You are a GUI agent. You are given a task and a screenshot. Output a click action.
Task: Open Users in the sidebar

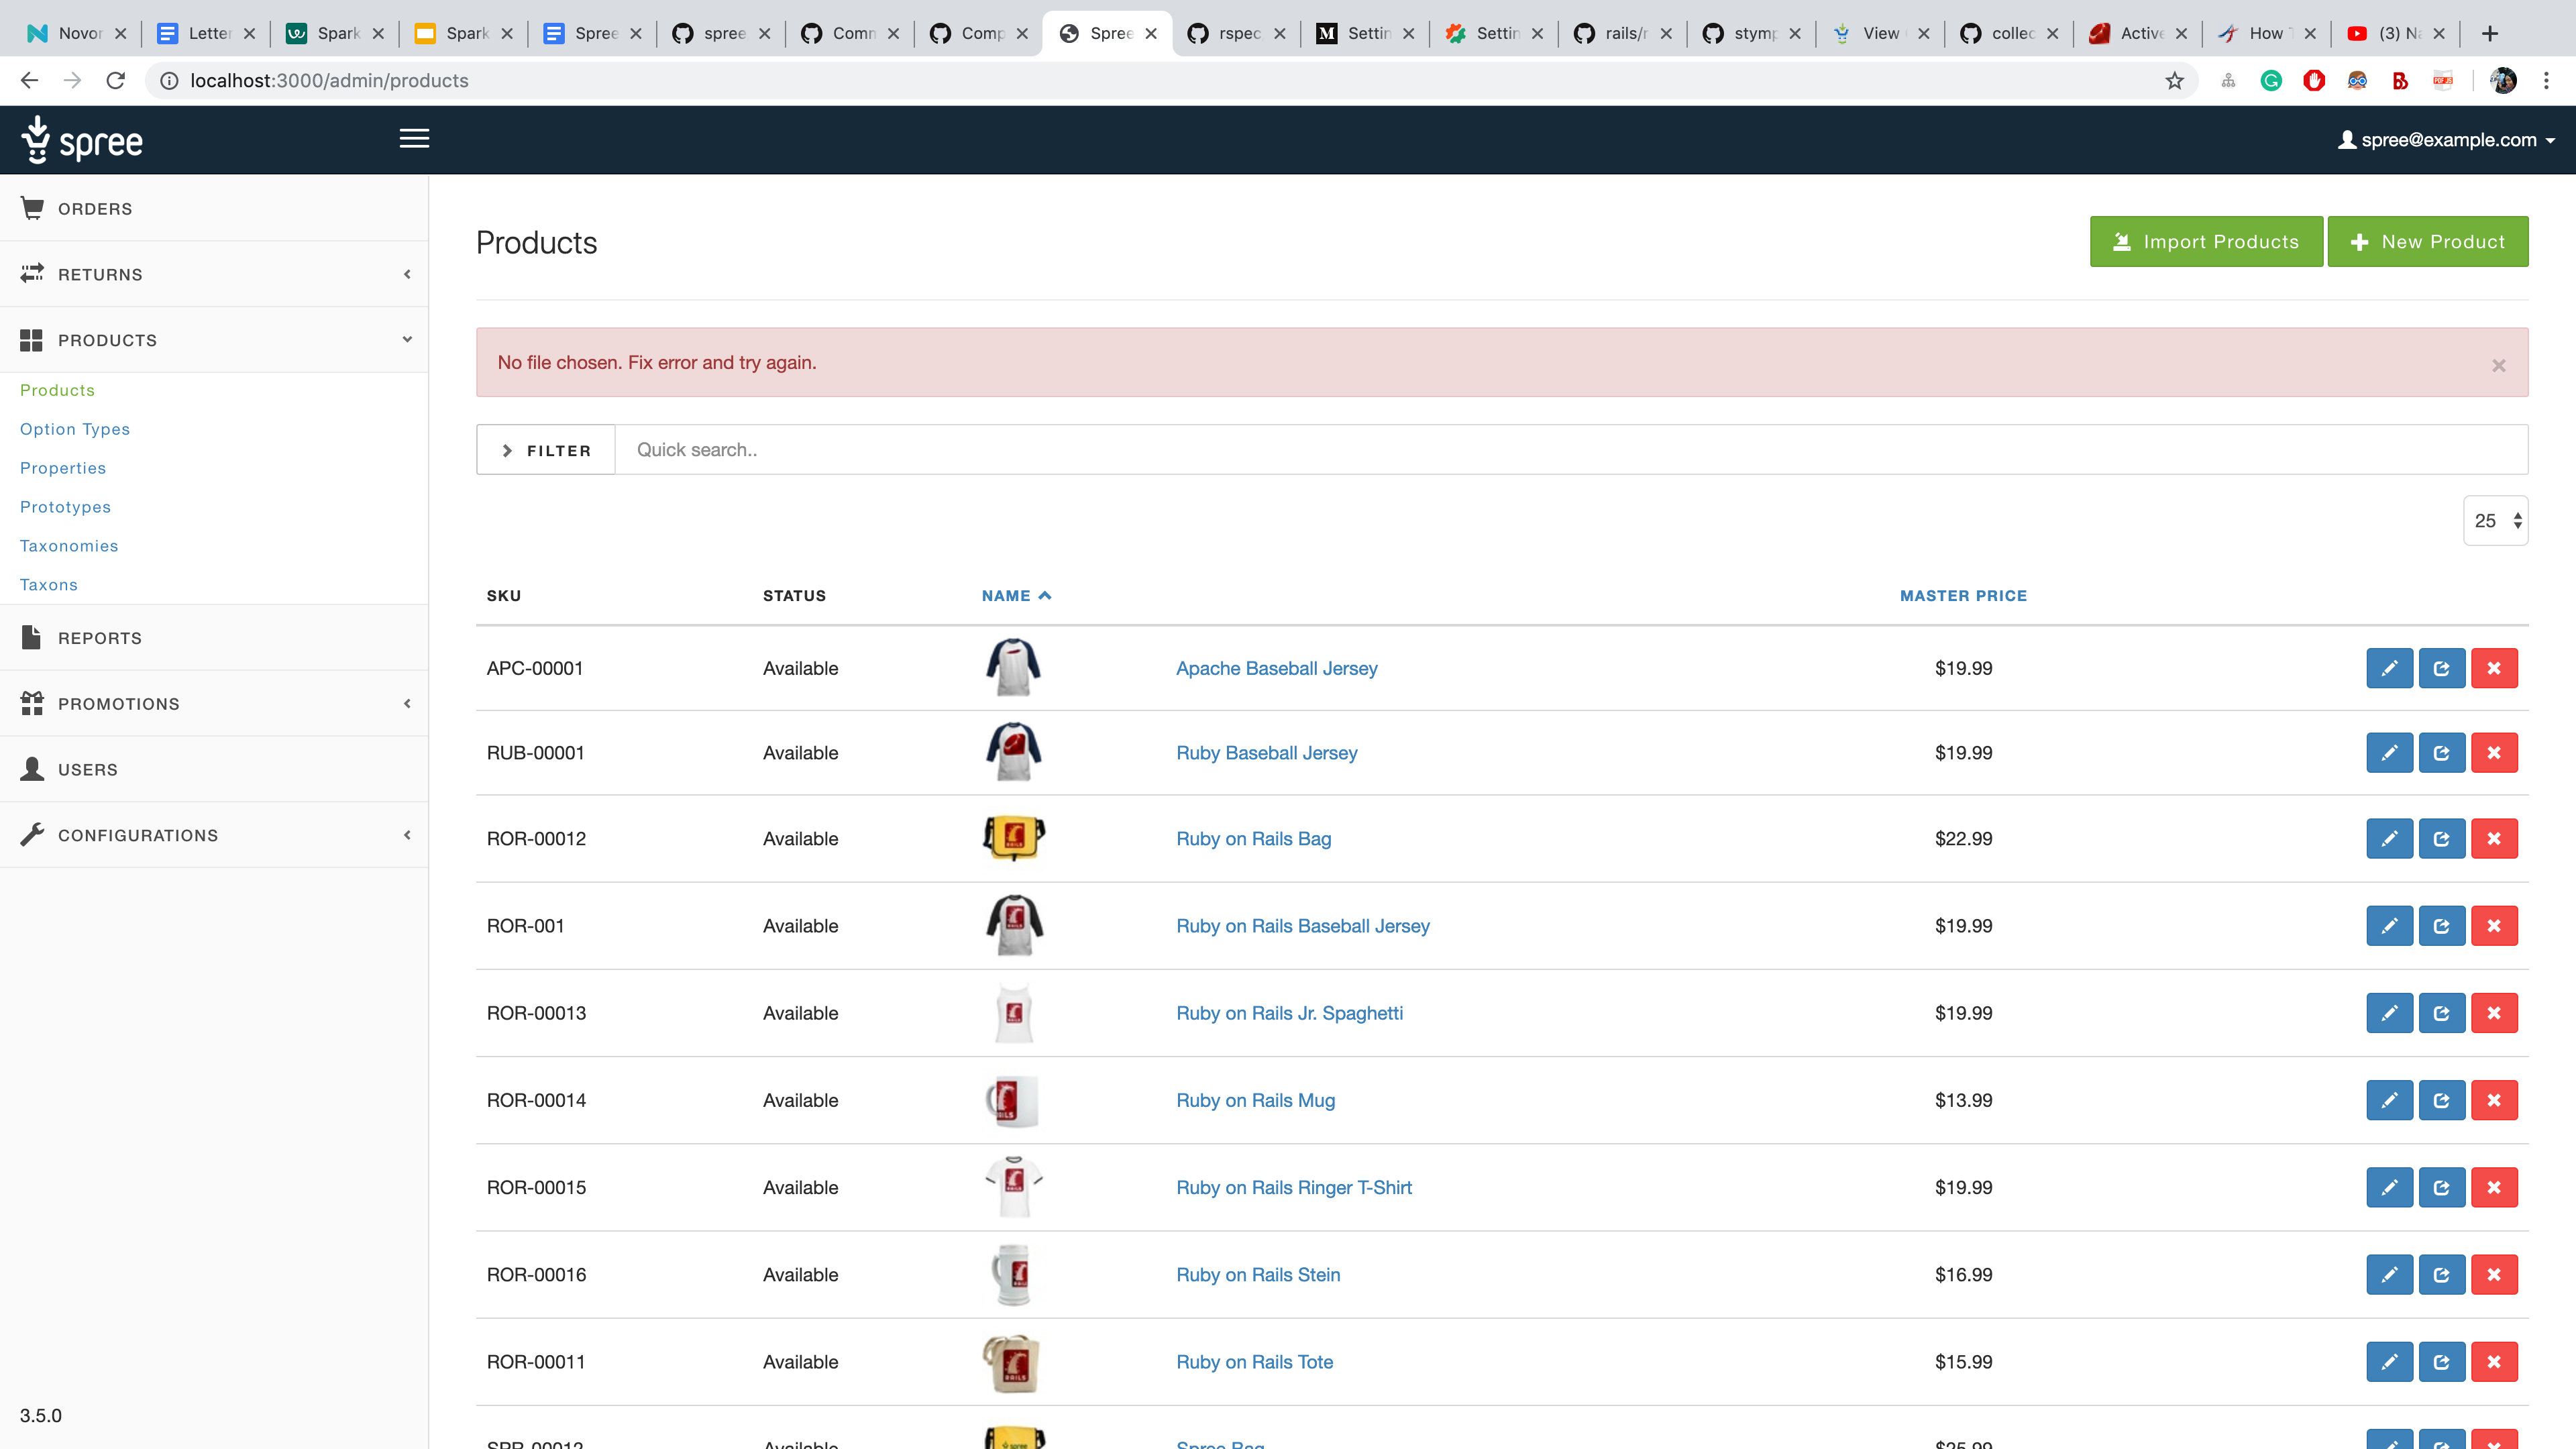(x=214, y=769)
